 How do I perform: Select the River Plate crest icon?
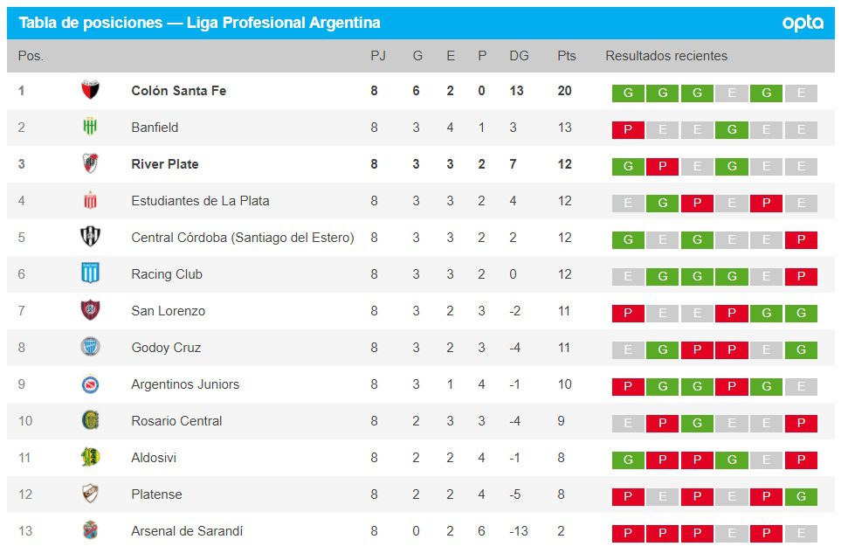(x=90, y=163)
